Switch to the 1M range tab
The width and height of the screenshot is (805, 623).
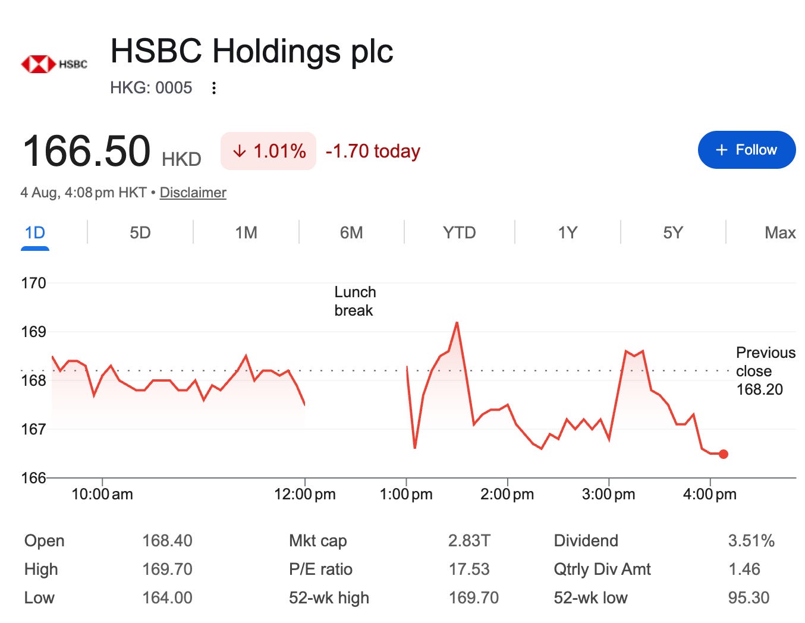(x=246, y=232)
